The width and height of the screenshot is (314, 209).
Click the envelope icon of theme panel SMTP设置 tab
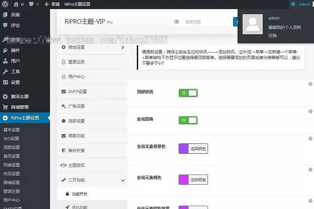point(63,91)
